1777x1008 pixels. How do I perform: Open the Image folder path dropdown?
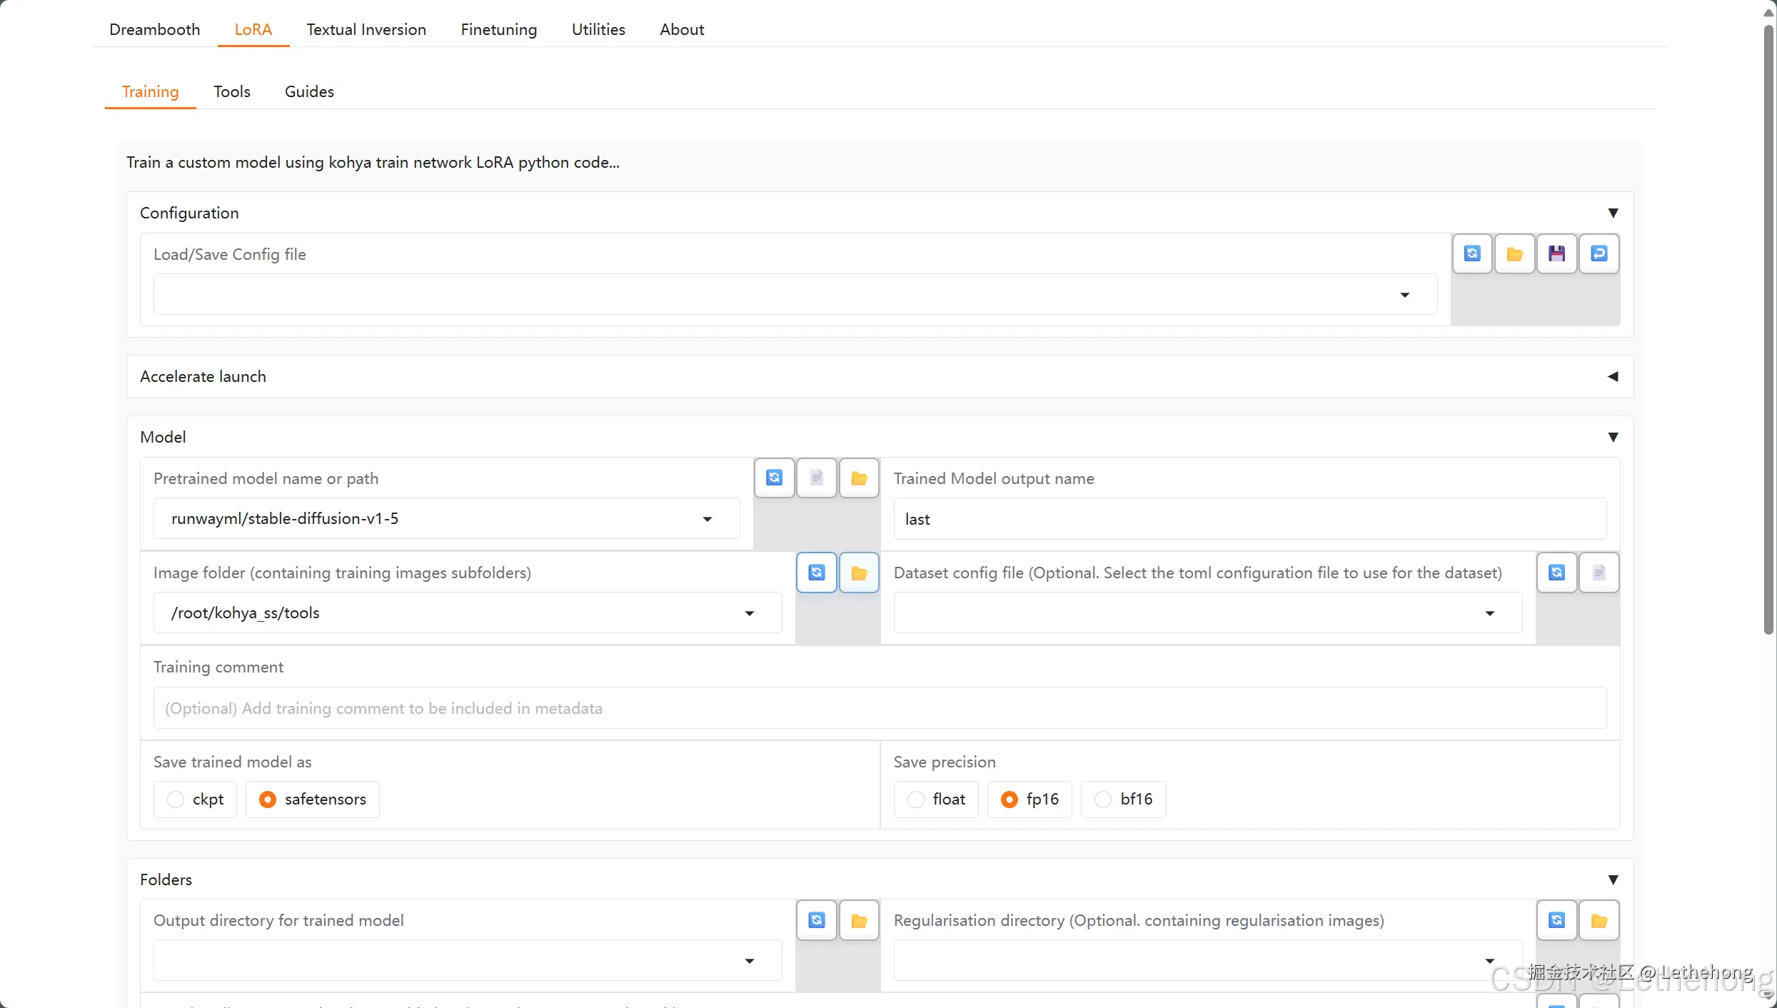(749, 613)
